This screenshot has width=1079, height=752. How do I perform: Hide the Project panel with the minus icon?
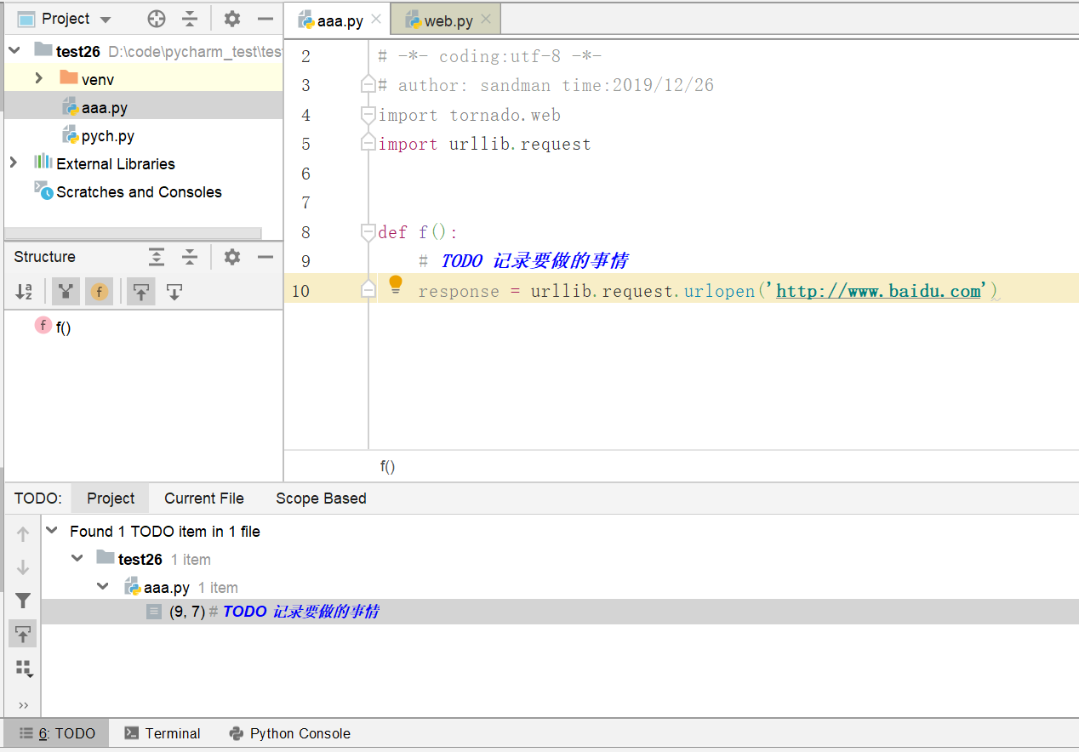tap(265, 19)
